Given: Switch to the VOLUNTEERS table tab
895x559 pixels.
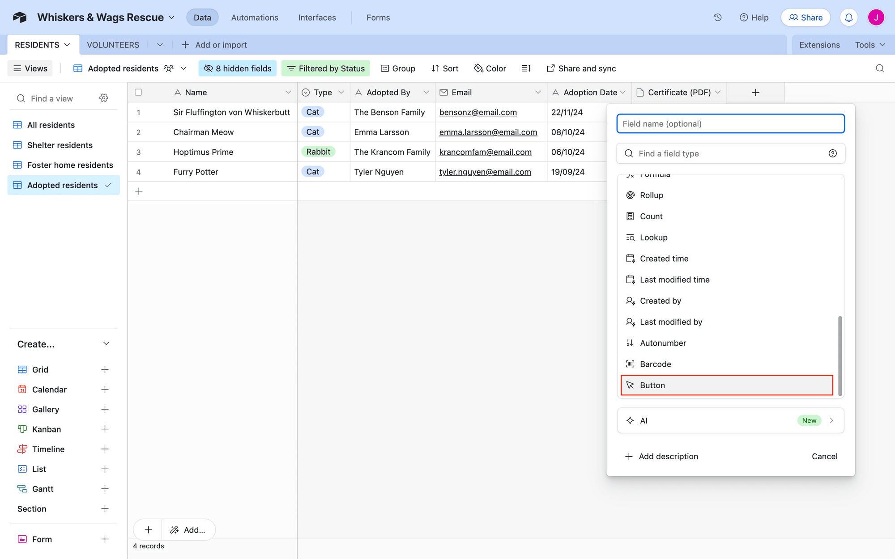Looking at the screenshot, I should [113, 45].
